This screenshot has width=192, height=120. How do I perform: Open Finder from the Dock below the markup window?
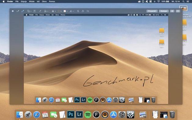click(x=20, y=115)
